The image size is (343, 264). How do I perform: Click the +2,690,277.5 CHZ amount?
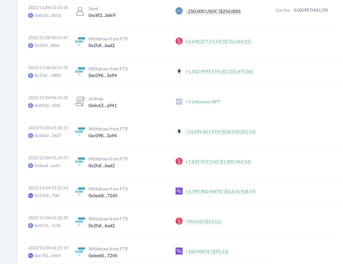click(218, 41)
